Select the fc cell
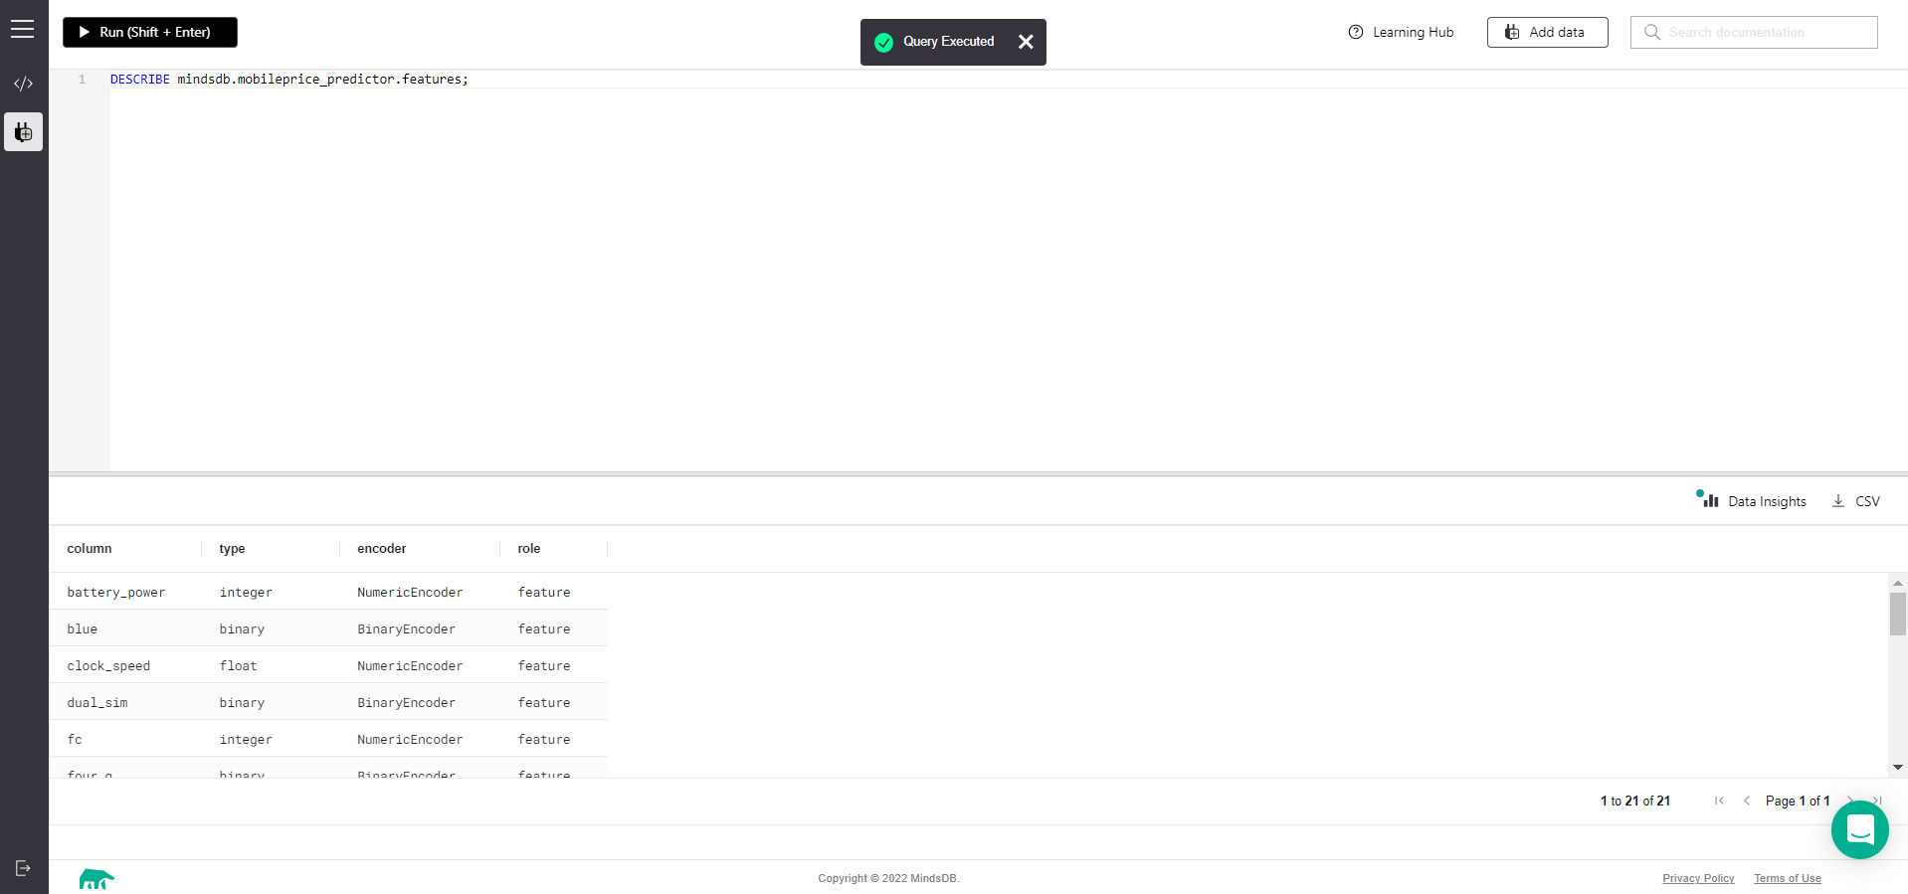 point(75,740)
